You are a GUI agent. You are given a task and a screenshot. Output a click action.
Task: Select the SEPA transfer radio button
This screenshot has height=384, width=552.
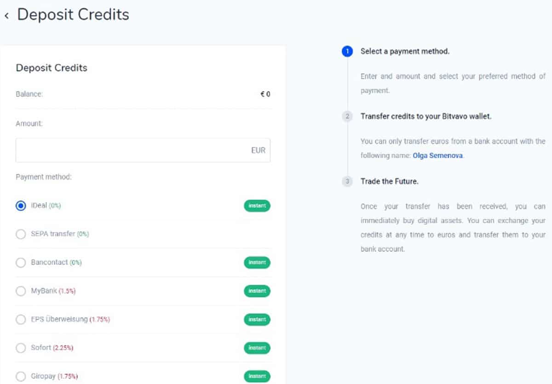pyautogui.click(x=21, y=234)
